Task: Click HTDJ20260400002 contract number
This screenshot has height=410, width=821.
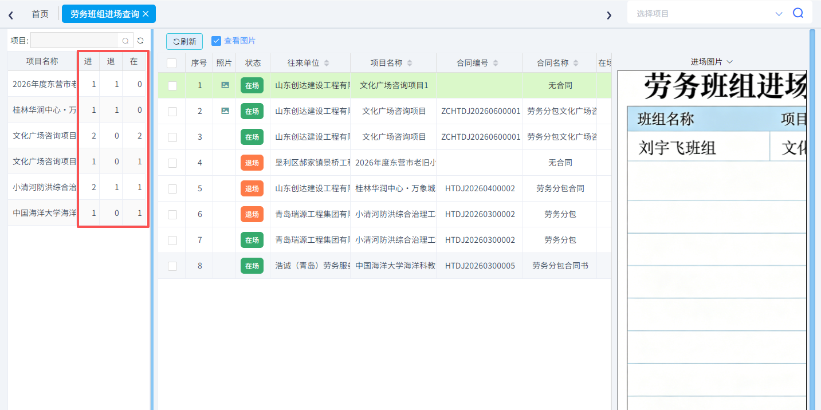Action: pos(480,188)
